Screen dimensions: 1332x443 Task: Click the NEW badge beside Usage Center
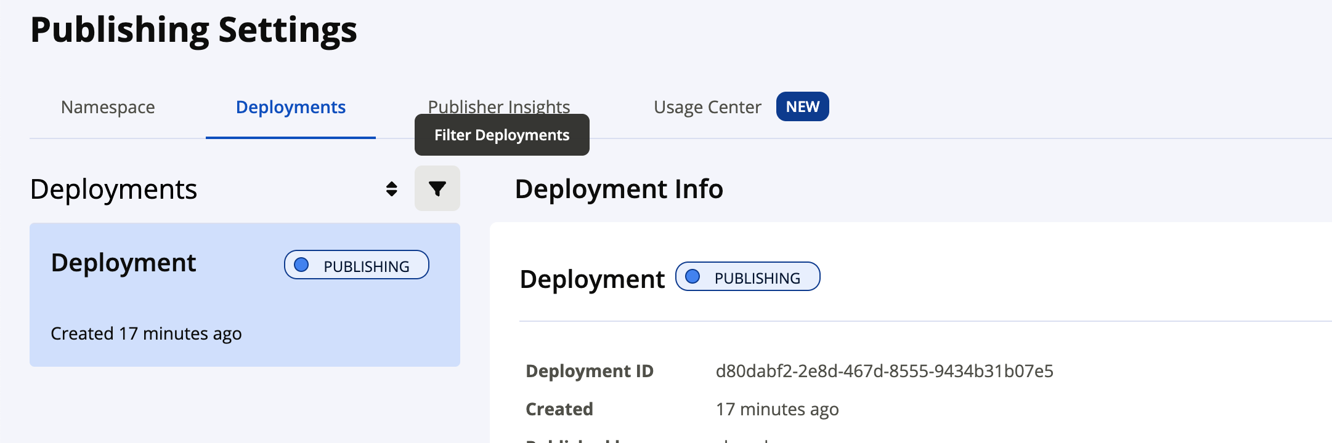point(802,106)
